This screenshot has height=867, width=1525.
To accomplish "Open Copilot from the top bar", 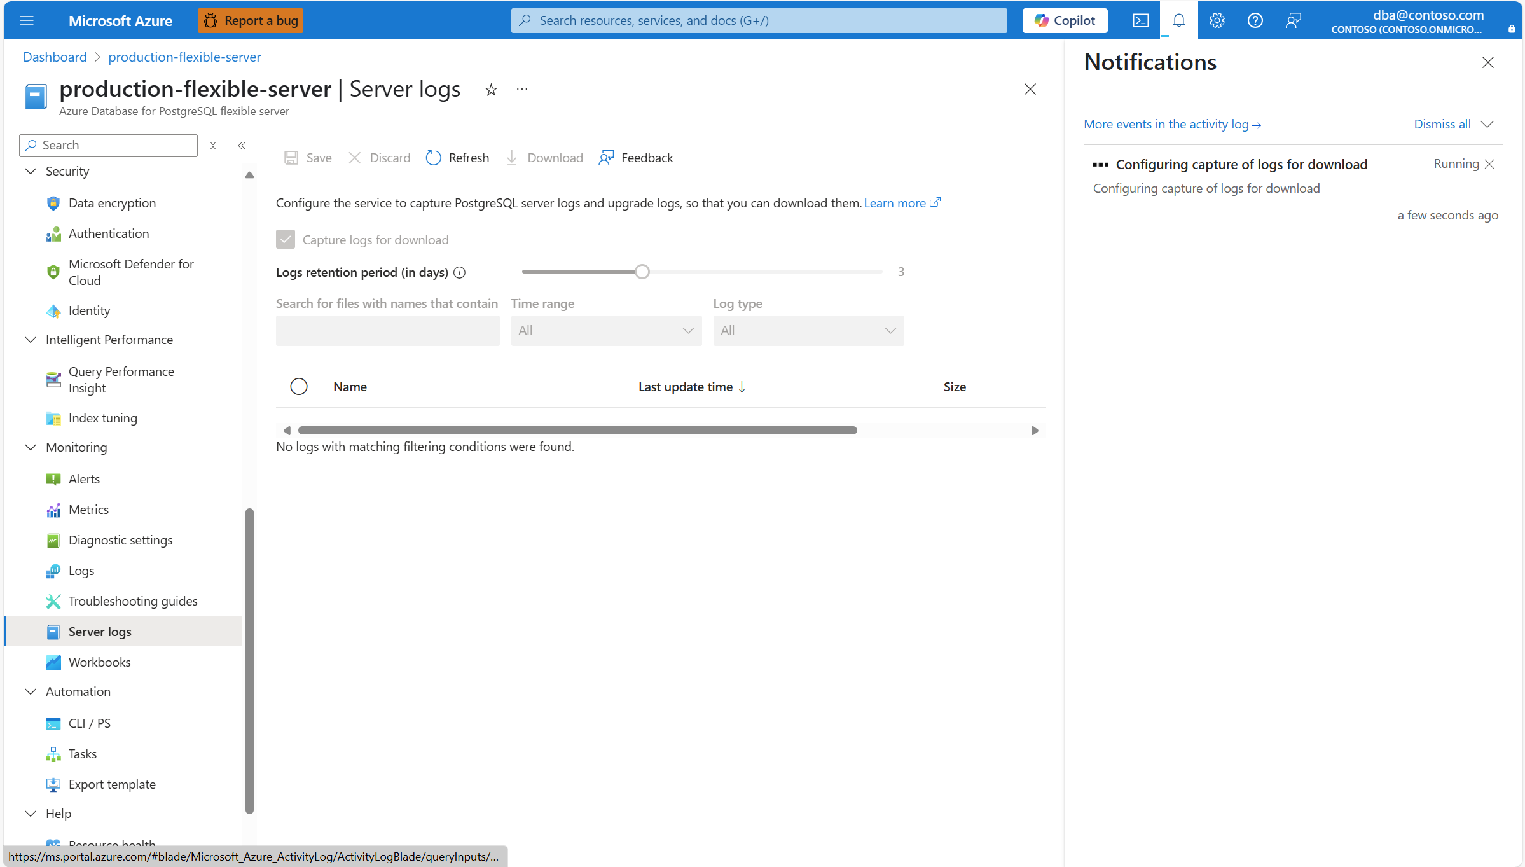I will pos(1065,20).
